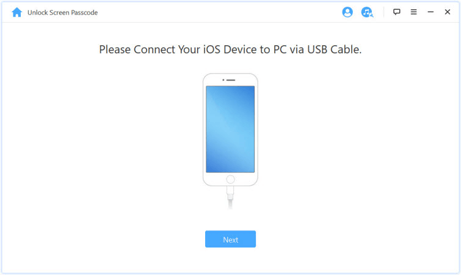The width and height of the screenshot is (461, 275).
Task: Click the earpiece speaker on the phone image
Action: click(x=231, y=80)
